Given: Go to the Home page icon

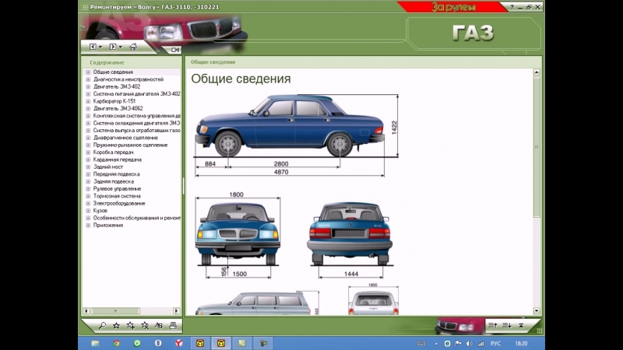Looking at the screenshot, I should point(132,47).
